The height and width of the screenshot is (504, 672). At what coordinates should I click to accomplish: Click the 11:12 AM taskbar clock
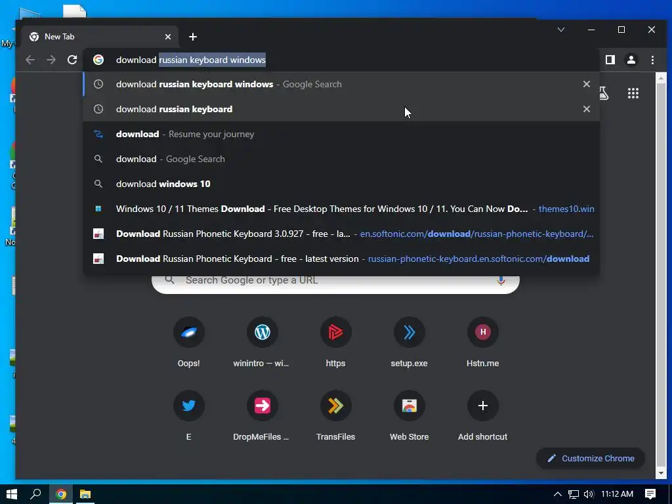(617, 494)
